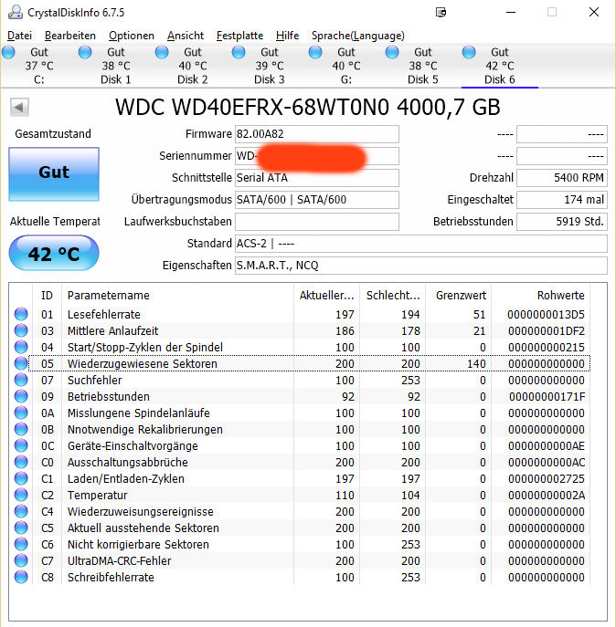This screenshot has height=627, width=616.
Task: Click the Drehzahl field 5400 RPM
Action: point(562,178)
